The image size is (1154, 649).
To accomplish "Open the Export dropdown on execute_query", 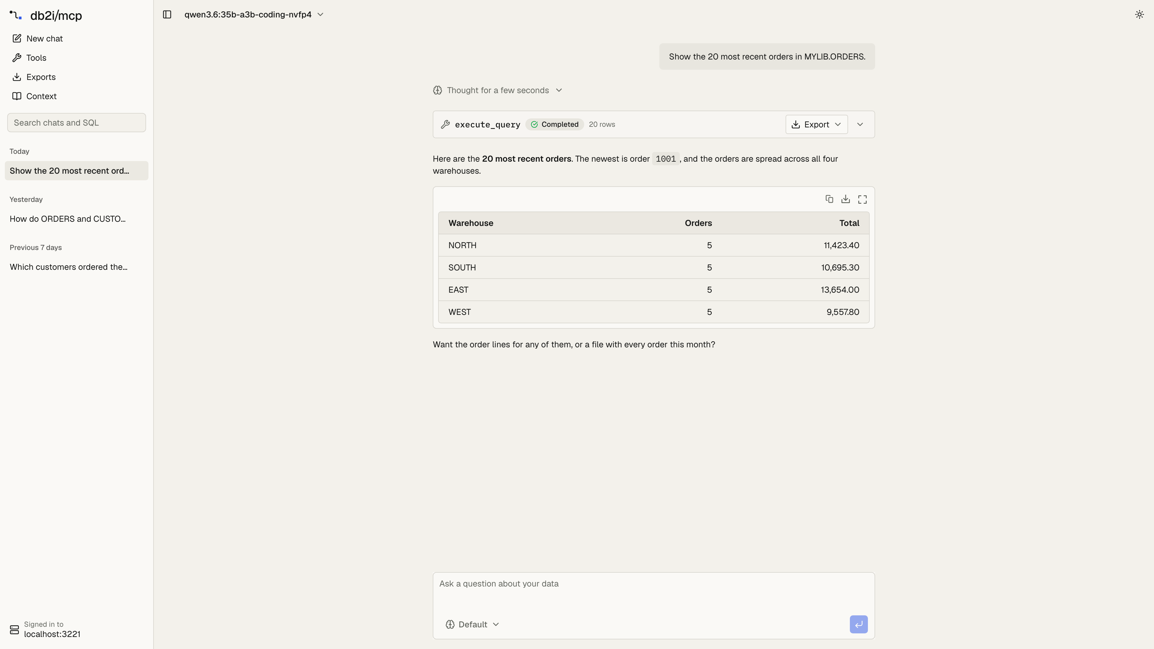I will pyautogui.click(x=816, y=124).
